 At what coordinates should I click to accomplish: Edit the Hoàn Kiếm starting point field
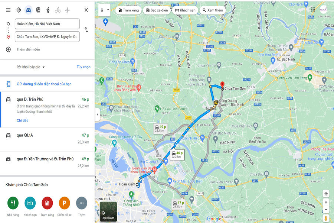click(x=47, y=24)
